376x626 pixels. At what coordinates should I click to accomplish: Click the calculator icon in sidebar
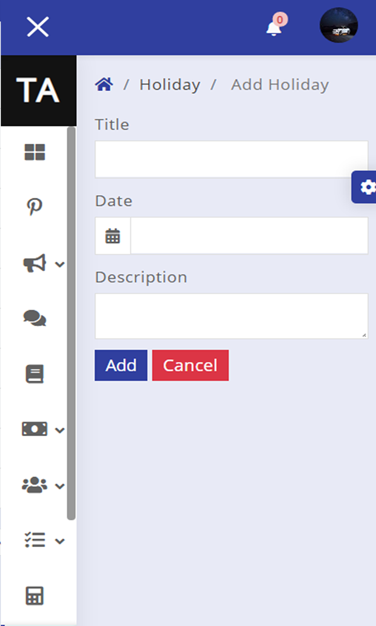[x=35, y=596]
